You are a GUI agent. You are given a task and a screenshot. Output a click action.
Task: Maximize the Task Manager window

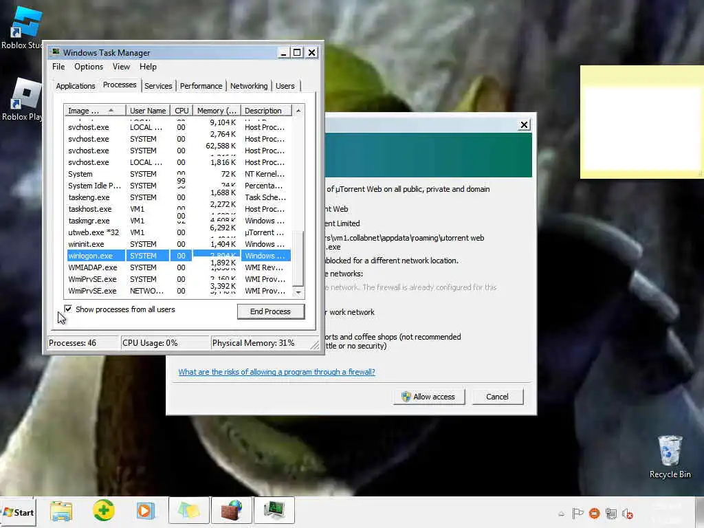coord(297,52)
